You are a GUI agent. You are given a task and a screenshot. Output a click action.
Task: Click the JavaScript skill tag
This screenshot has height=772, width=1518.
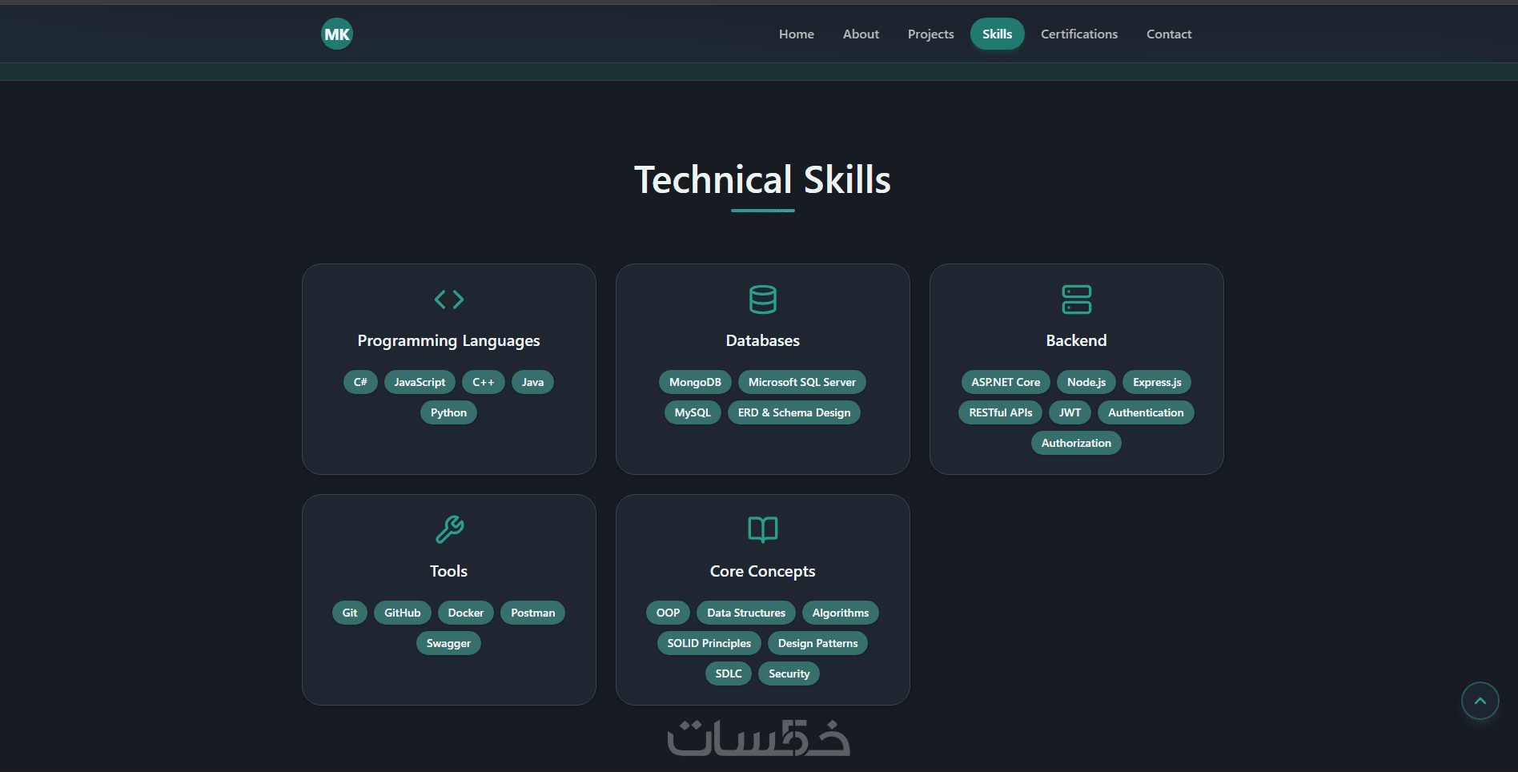tap(420, 382)
